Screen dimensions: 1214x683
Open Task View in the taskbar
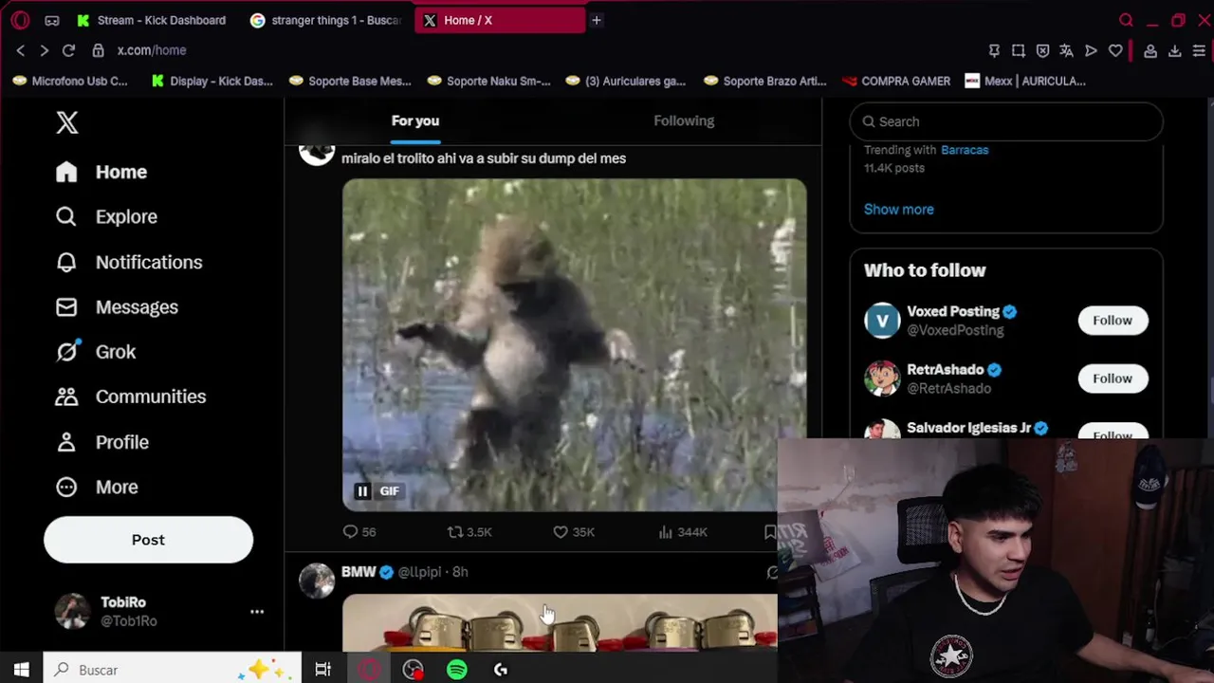pyautogui.click(x=322, y=670)
